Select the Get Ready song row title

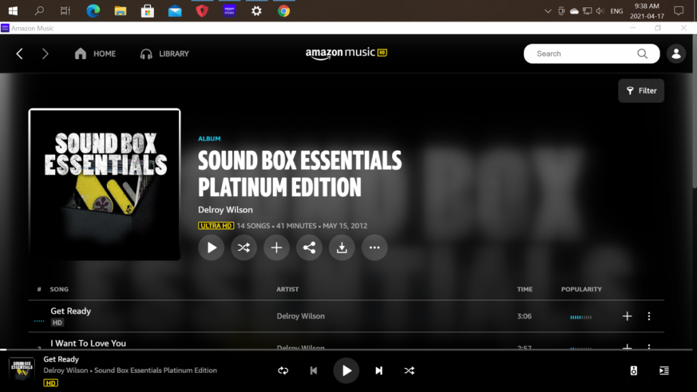(x=71, y=311)
